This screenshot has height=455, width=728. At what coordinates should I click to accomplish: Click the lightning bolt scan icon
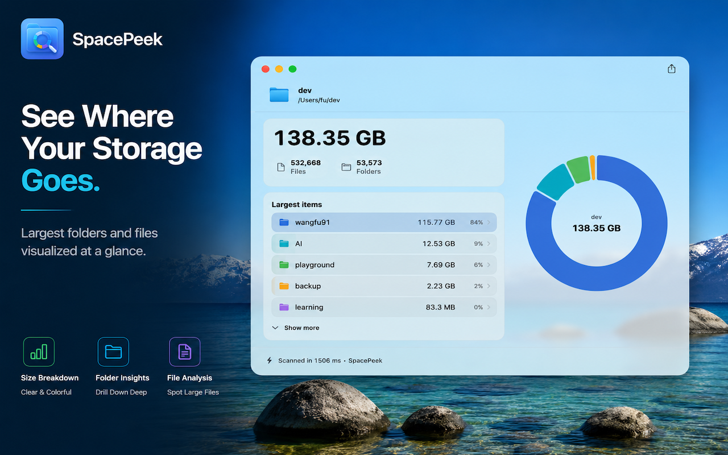pos(270,361)
